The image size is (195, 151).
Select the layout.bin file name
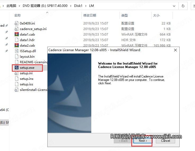(27, 56)
